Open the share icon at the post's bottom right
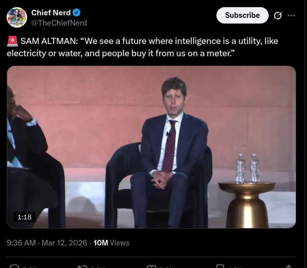This screenshot has width=307, height=268. (x=289, y=266)
